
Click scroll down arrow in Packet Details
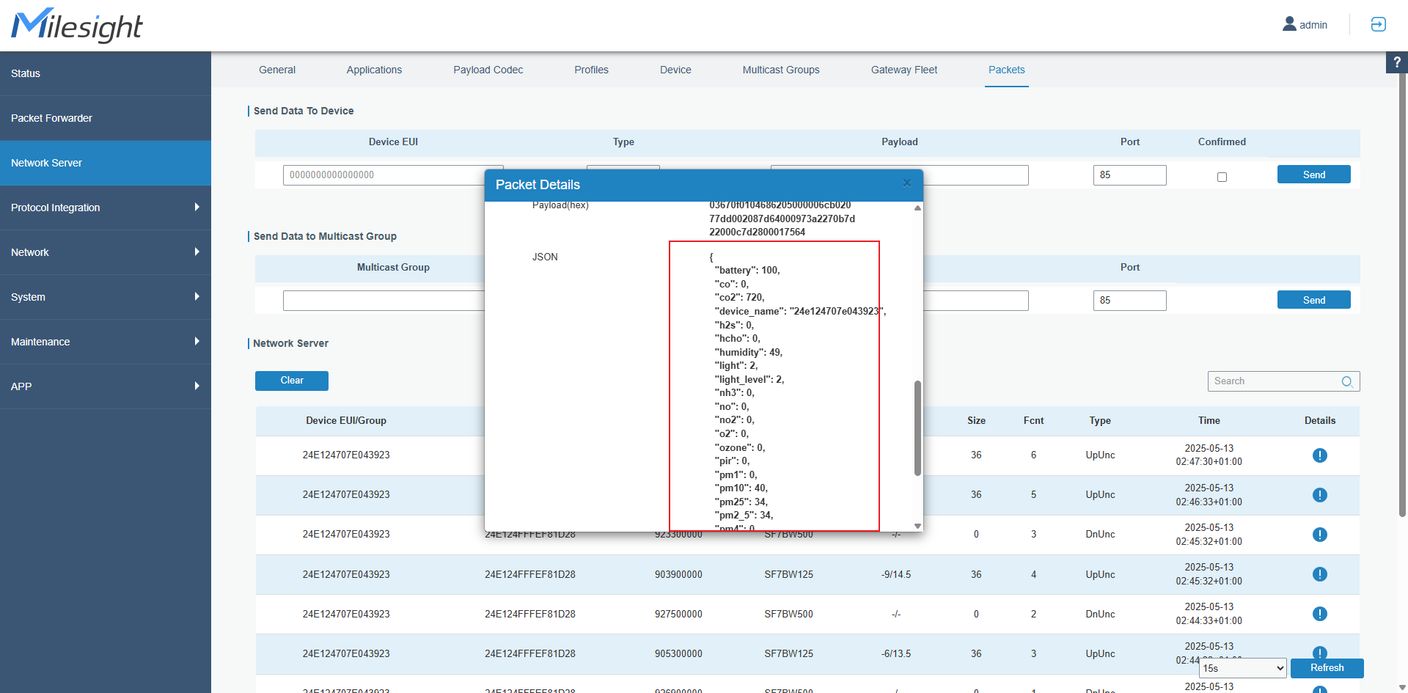coord(917,526)
